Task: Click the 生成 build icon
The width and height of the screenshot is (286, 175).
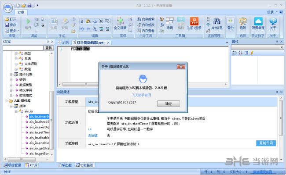Action: point(54,24)
